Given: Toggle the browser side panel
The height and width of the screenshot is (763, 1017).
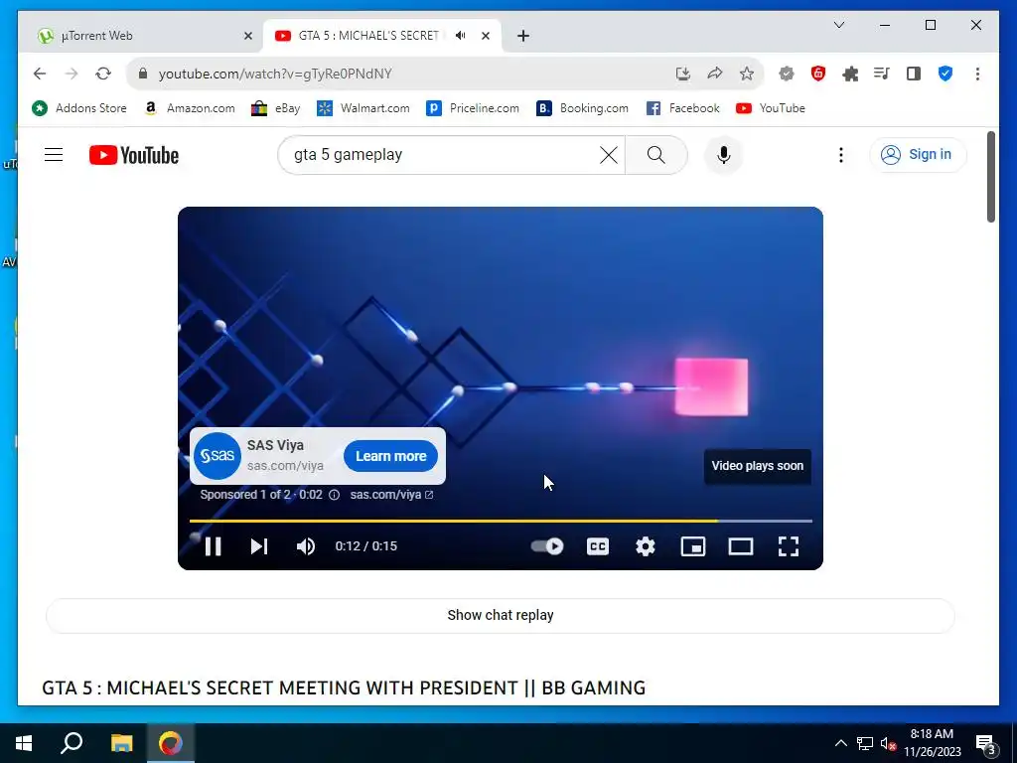Looking at the screenshot, I should tap(914, 74).
